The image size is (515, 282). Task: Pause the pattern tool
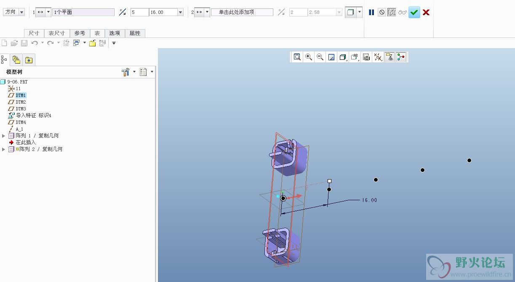tap(371, 12)
